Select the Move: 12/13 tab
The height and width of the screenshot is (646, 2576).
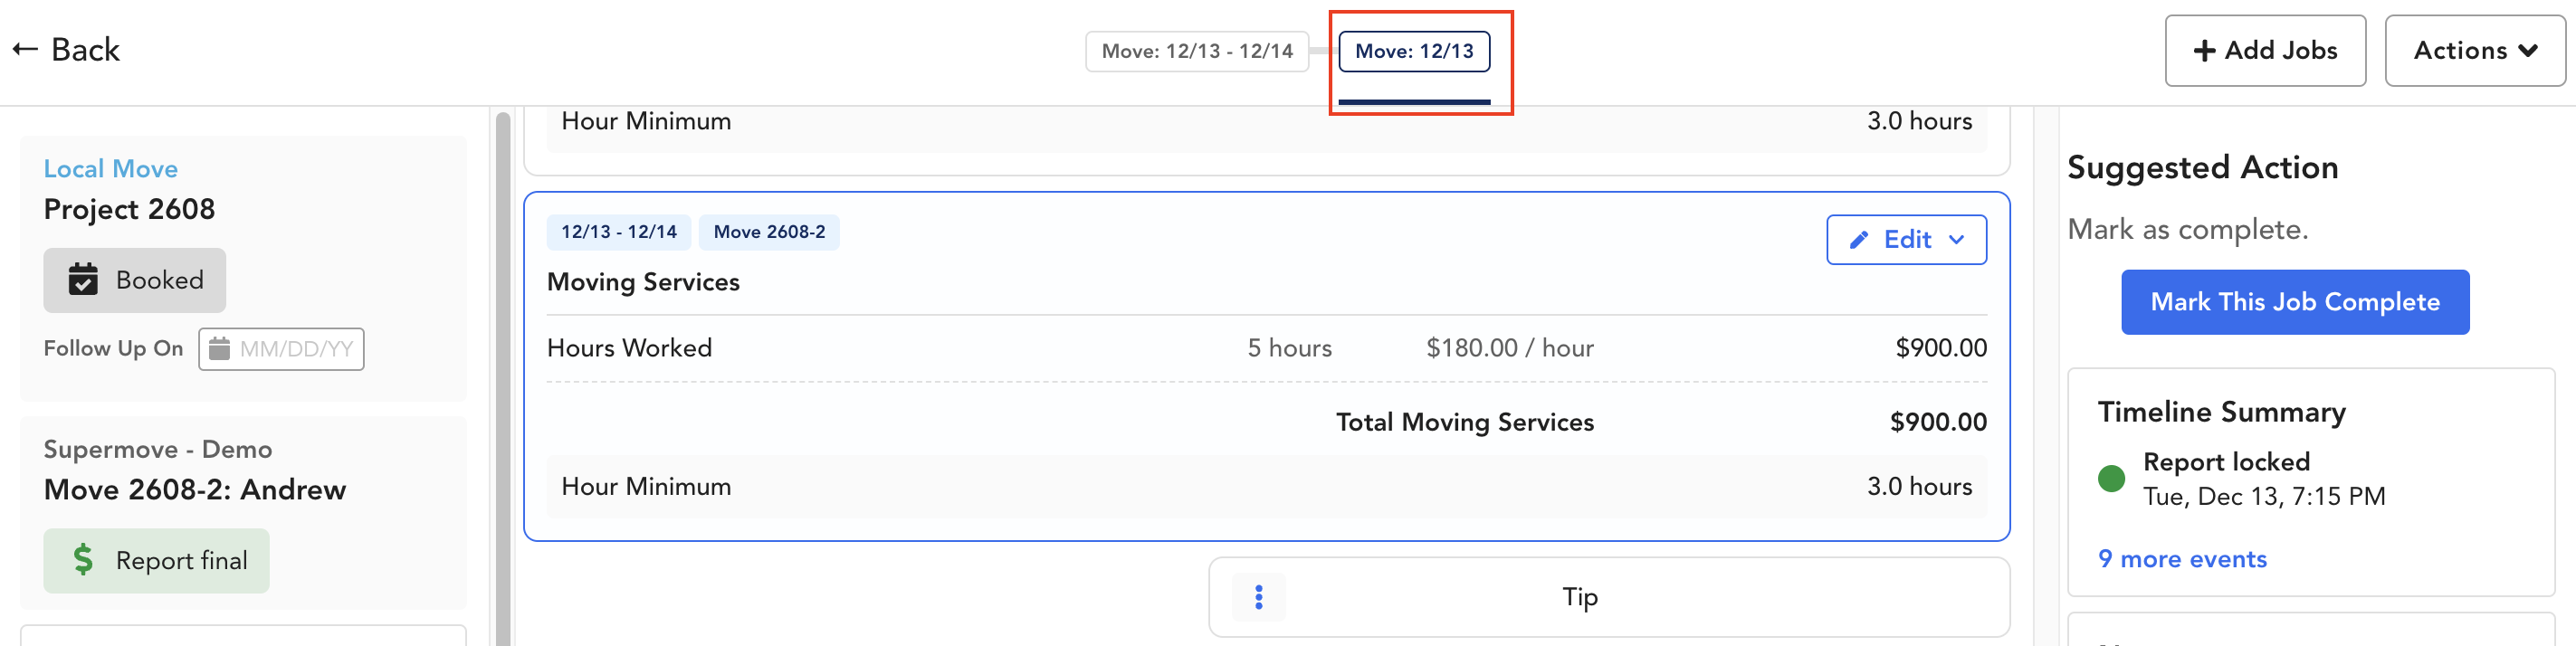pyautogui.click(x=1413, y=51)
